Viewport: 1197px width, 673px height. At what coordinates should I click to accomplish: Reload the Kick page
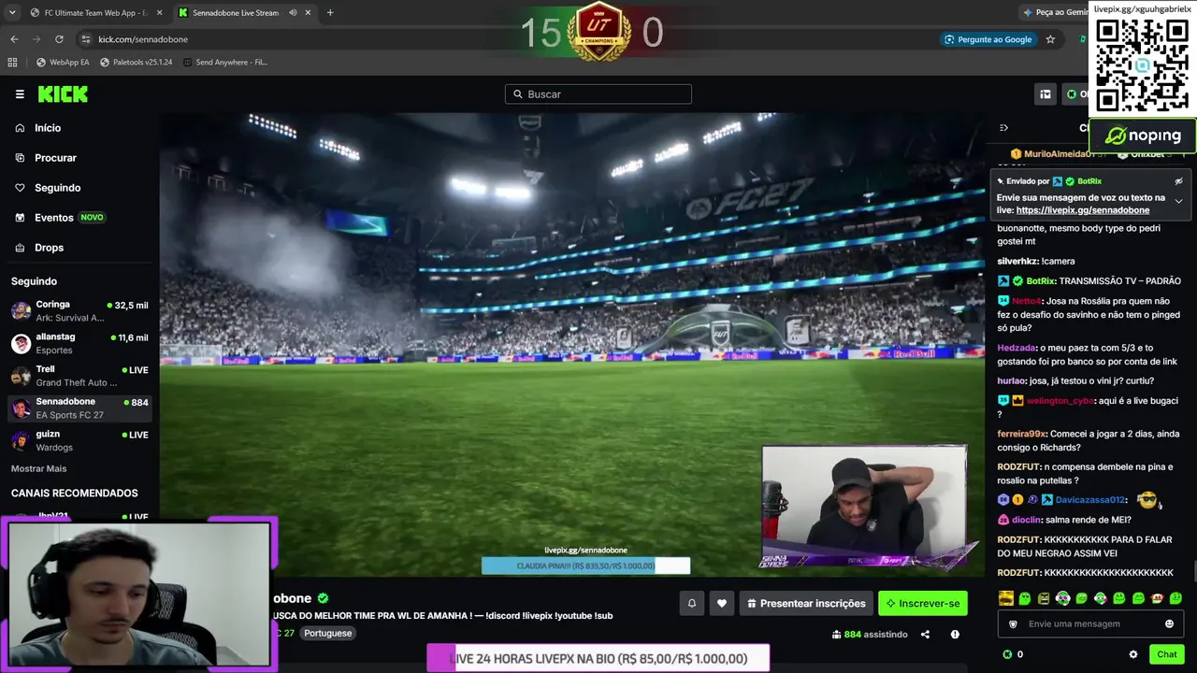59,39
